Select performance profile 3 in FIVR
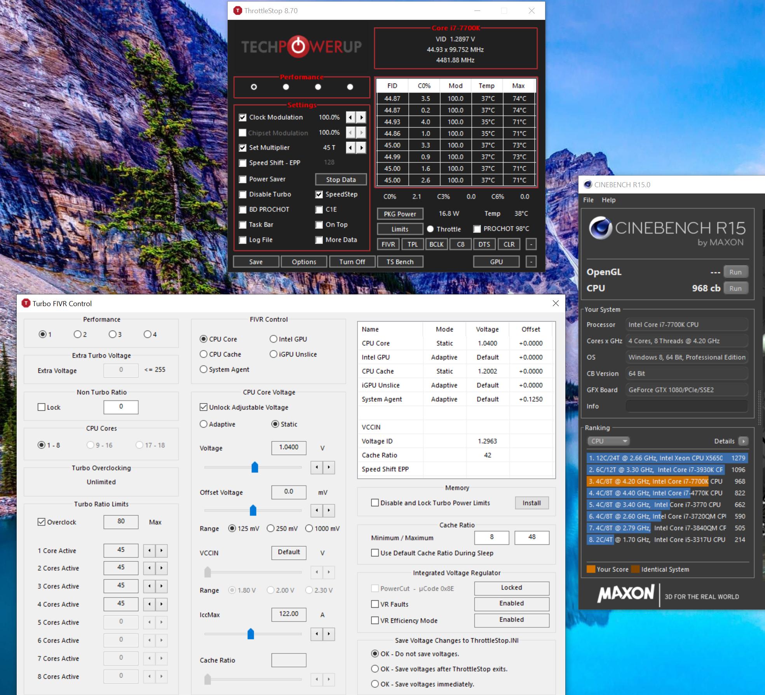The width and height of the screenshot is (765, 695). pyautogui.click(x=112, y=334)
